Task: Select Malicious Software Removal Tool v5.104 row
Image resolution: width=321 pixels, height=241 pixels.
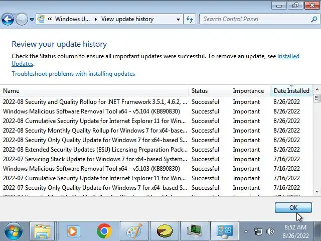Action: (x=156, y=111)
